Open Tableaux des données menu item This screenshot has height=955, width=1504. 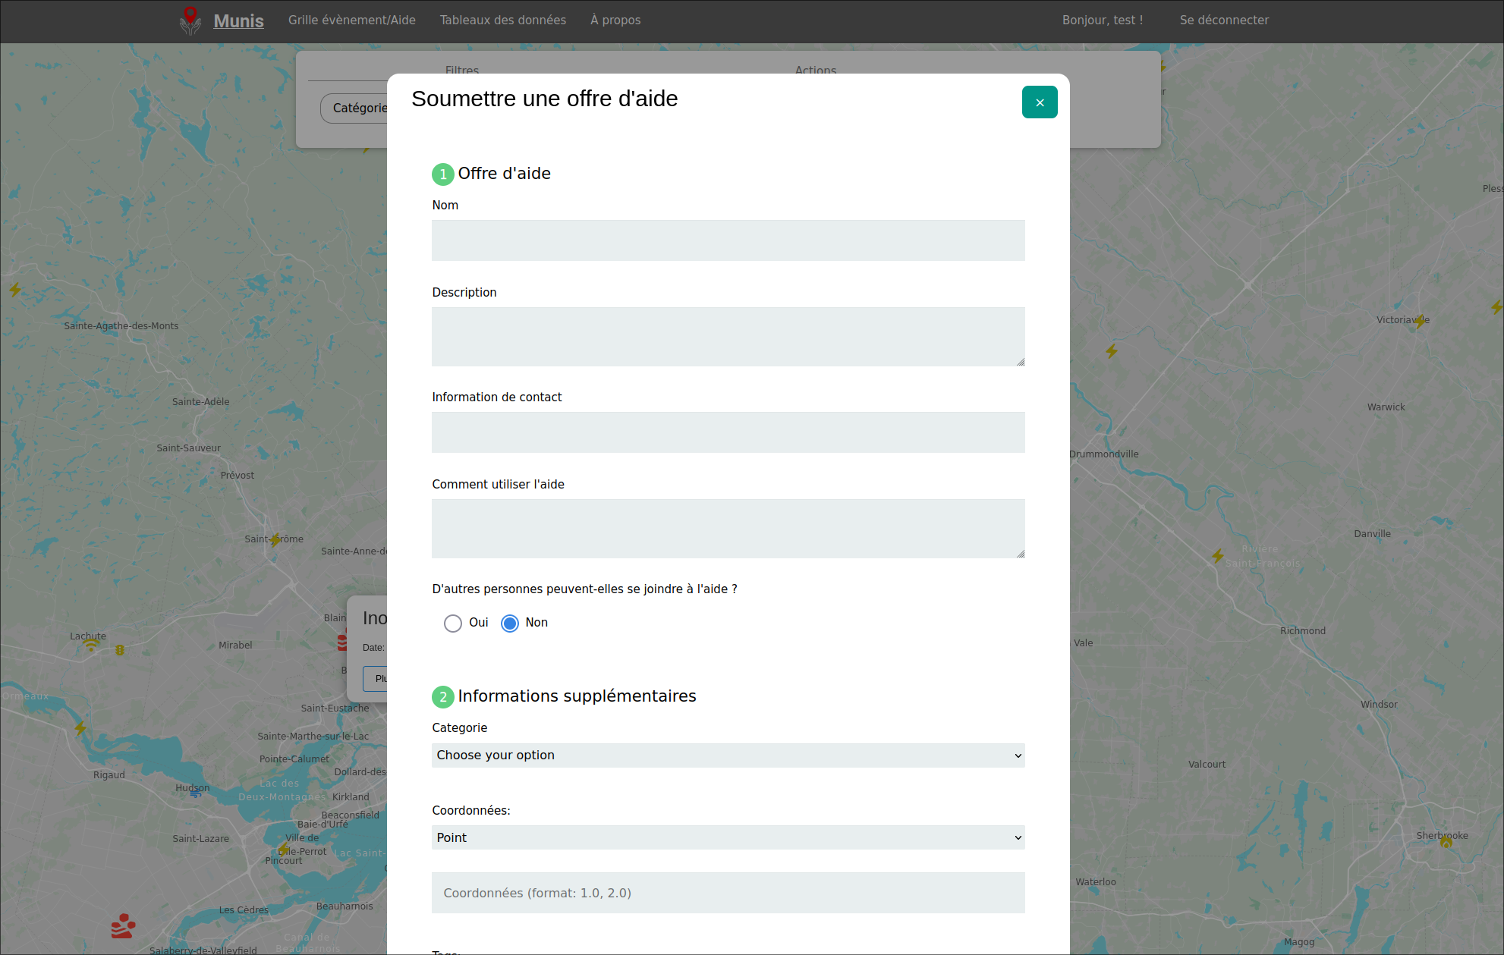(x=502, y=20)
